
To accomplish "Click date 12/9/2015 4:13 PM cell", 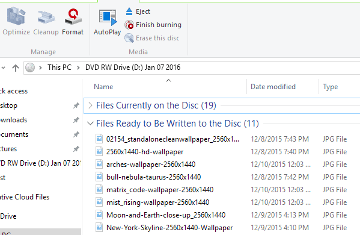I will pyautogui.click(x=279, y=215).
